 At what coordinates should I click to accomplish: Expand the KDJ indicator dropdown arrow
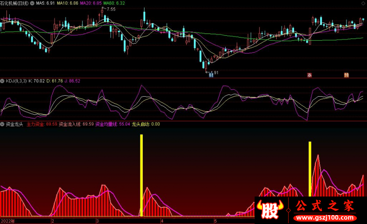point(2,81)
